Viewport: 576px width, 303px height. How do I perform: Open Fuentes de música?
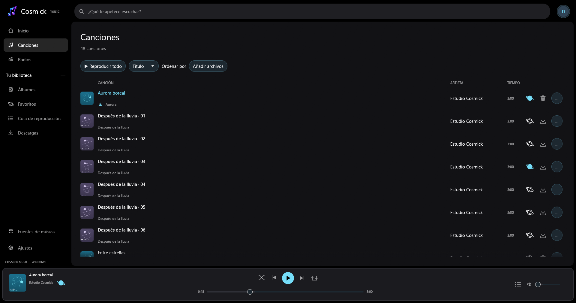pos(36,232)
